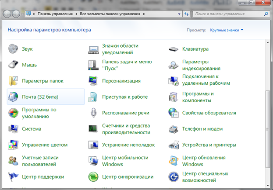273x190 pixels.
Task: Open the Программы и компоненты link
Action: coord(198,97)
